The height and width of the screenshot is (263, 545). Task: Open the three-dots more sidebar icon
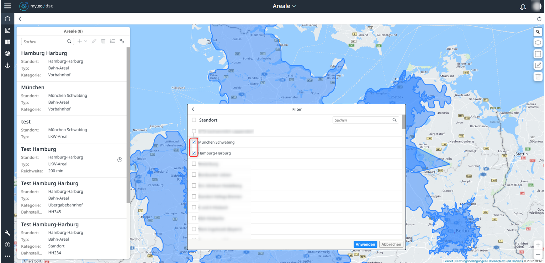pyautogui.click(x=7, y=256)
